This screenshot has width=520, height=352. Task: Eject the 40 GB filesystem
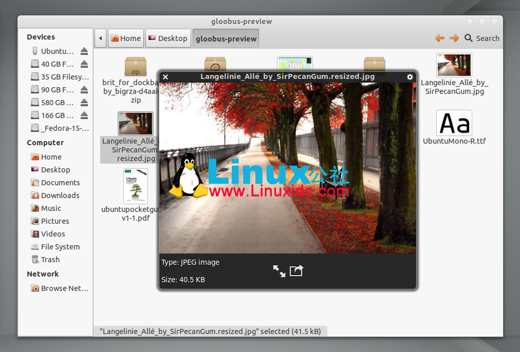click(84, 64)
